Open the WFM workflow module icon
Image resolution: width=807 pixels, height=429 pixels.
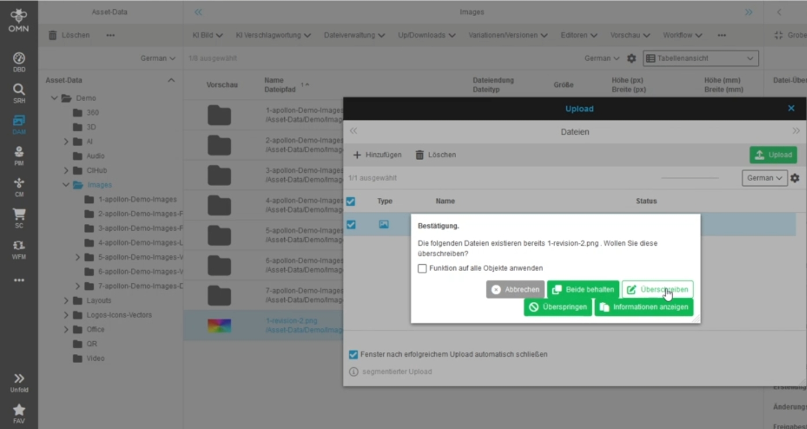(x=19, y=249)
